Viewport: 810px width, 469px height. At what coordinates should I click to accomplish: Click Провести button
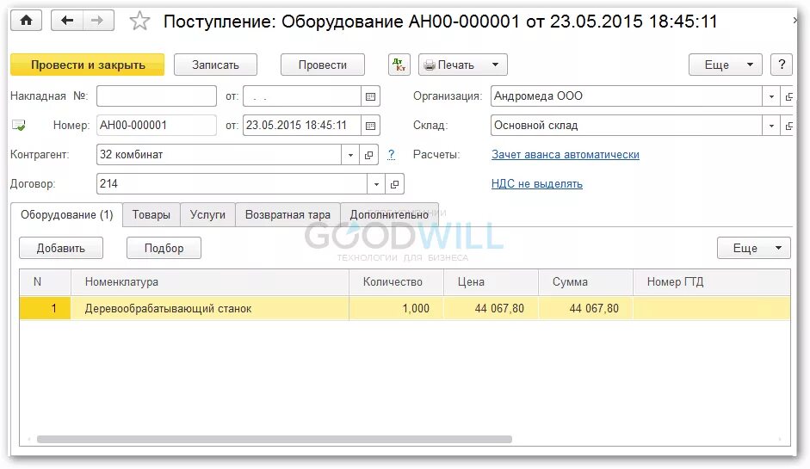click(x=322, y=65)
